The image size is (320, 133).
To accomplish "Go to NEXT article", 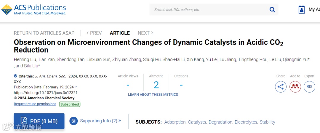I will tap(145, 33).
